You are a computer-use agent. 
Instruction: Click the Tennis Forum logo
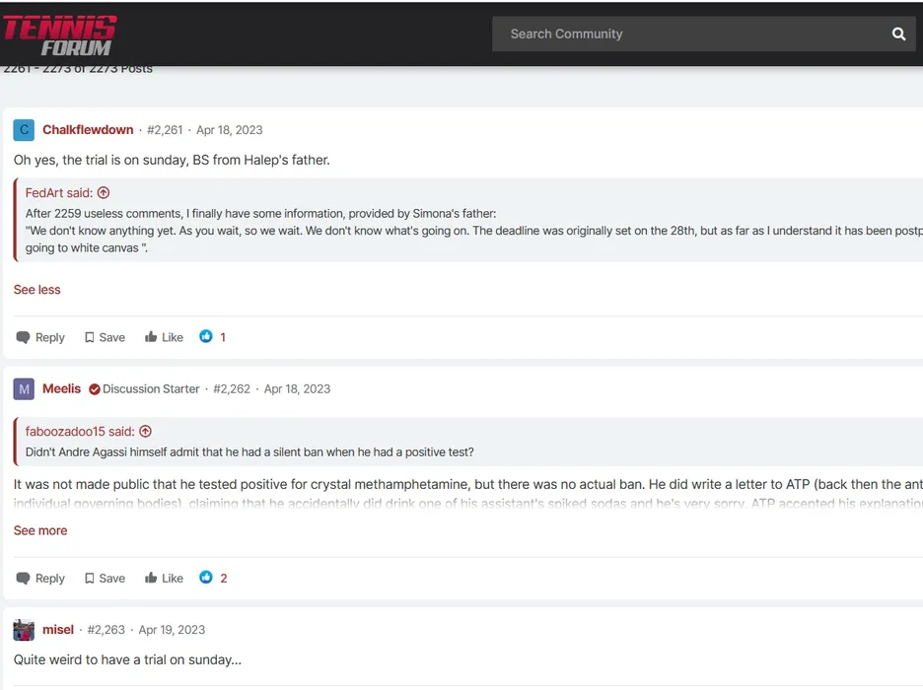[x=59, y=34]
